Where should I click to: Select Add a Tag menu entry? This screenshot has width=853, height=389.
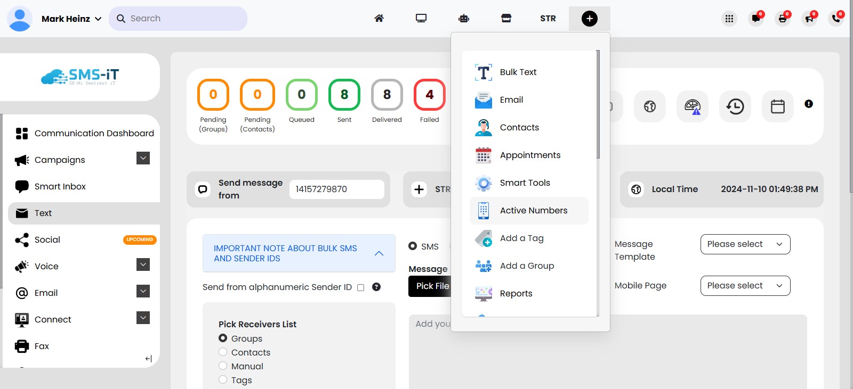(x=521, y=238)
